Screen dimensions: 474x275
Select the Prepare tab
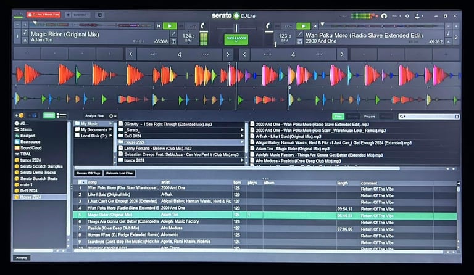point(370,116)
